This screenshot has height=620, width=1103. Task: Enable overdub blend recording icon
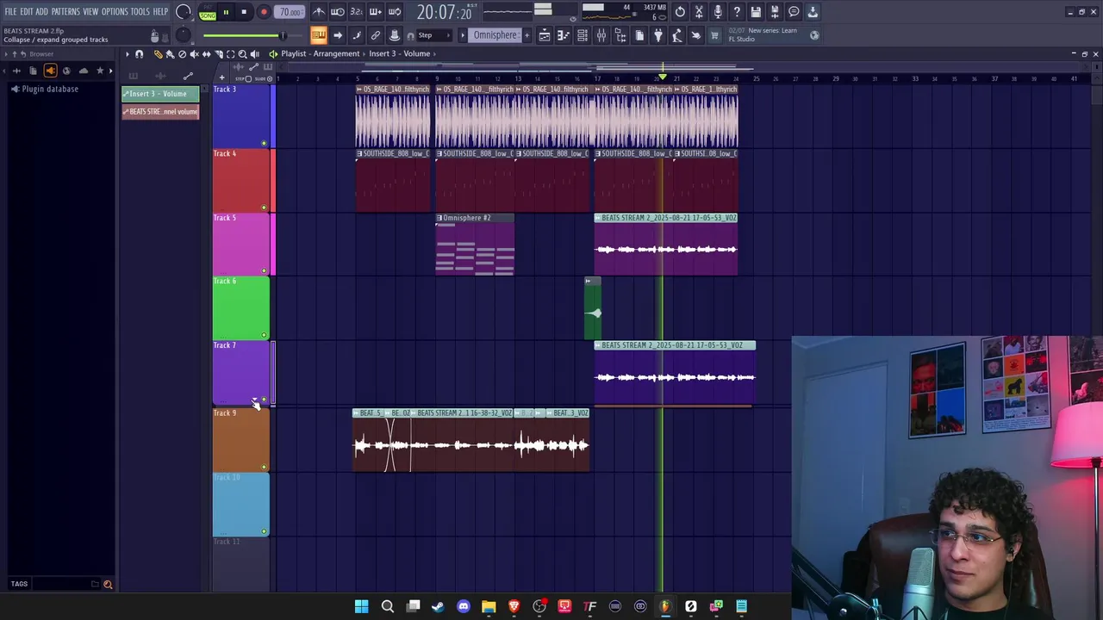pyautogui.click(x=376, y=12)
